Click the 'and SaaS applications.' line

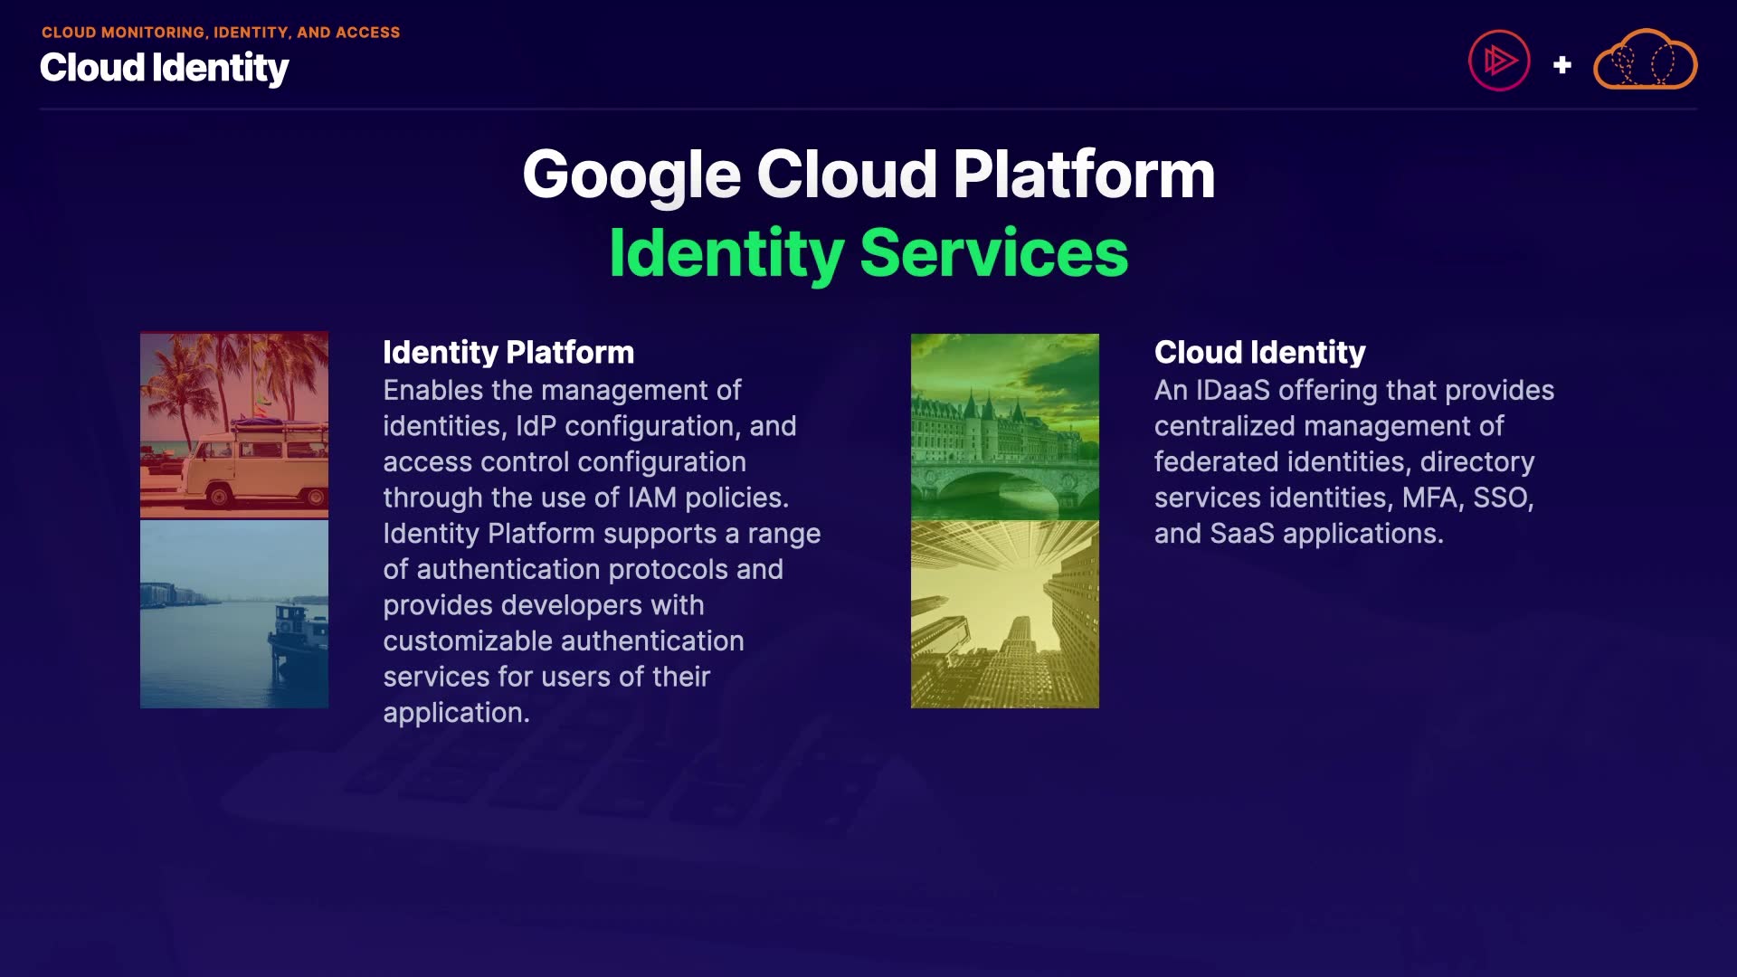(x=1298, y=534)
